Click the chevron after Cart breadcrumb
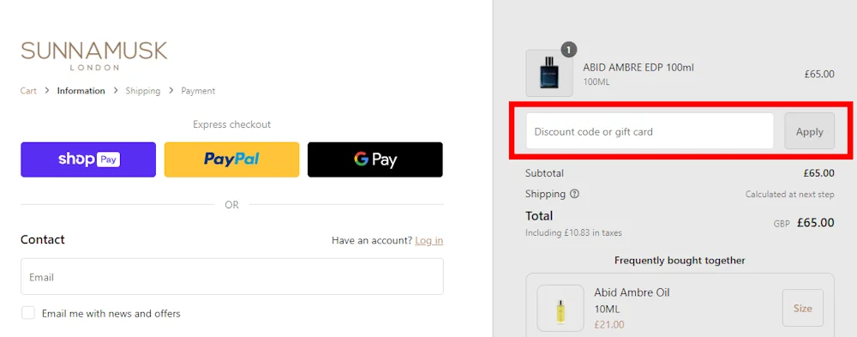Viewport: 857px width, 337px height. coord(47,91)
